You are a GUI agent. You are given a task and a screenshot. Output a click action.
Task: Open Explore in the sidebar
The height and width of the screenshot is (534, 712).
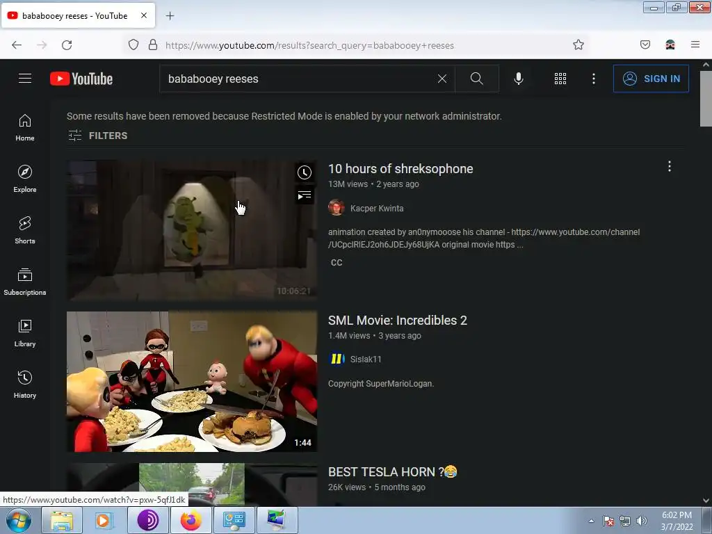coord(25,179)
